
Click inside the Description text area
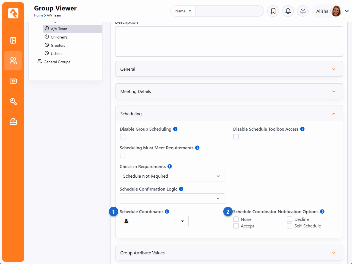click(229, 42)
